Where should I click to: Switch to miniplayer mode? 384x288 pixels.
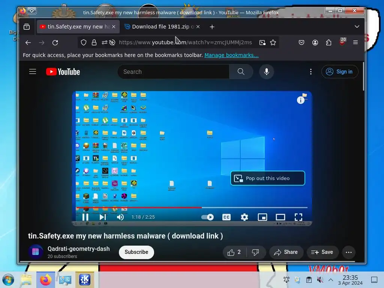pos(262,217)
